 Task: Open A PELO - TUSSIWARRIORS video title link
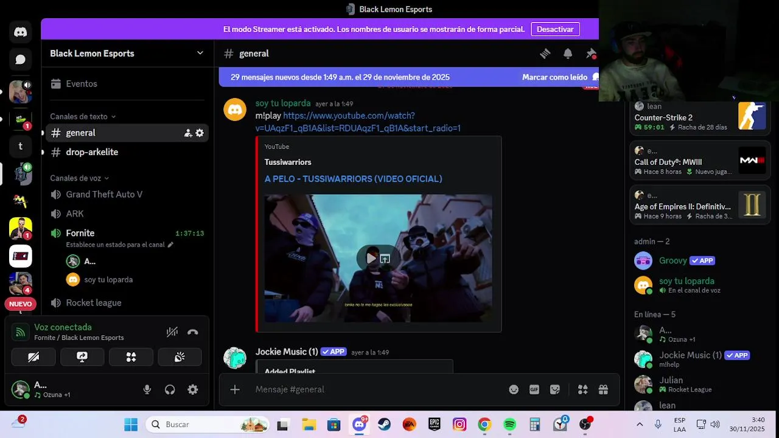353,179
